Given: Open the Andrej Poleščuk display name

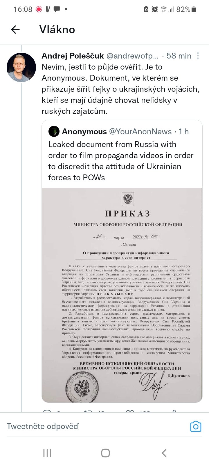Looking at the screenshot, I should (x=73, y=56).
